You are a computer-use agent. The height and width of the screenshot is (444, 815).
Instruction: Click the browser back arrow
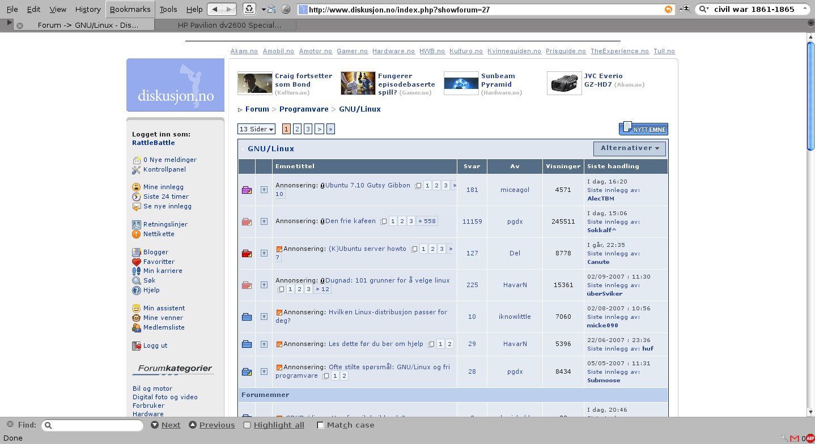coord(215,9)
